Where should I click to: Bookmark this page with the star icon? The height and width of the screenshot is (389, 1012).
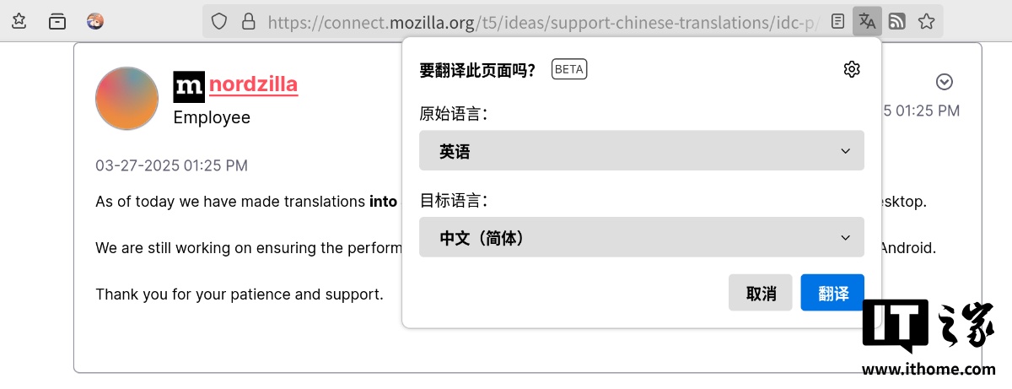tap(926, 21)
